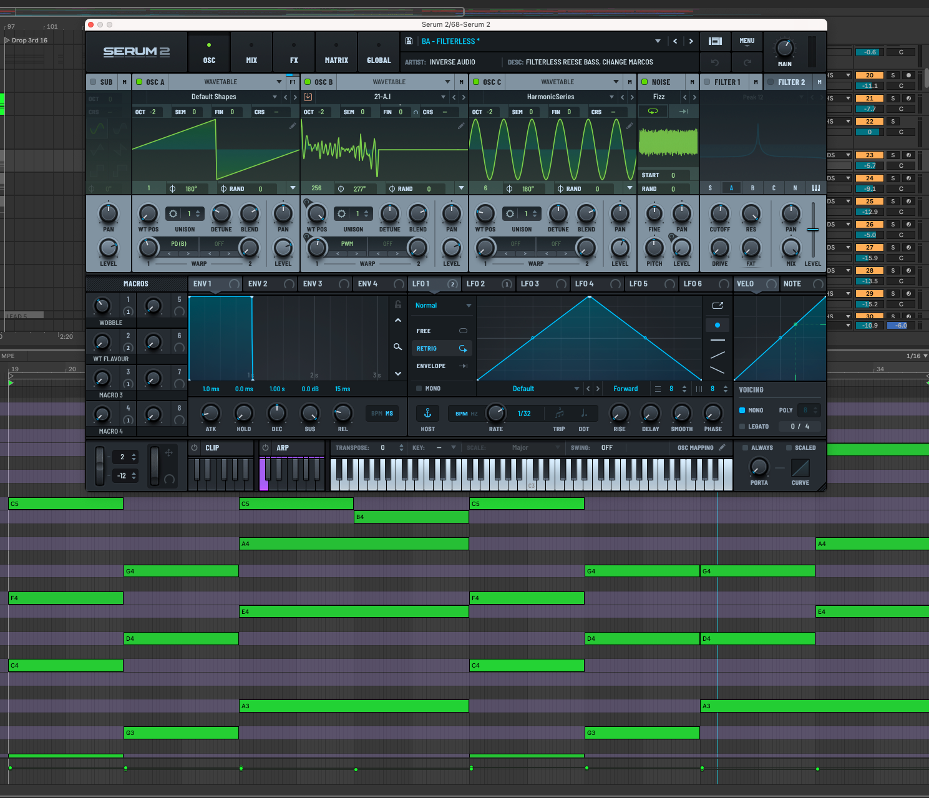Expand the Default Shapes wavetable dropdown
The height and width of the screenshot is (798, 929).
(x=275, y=97)
